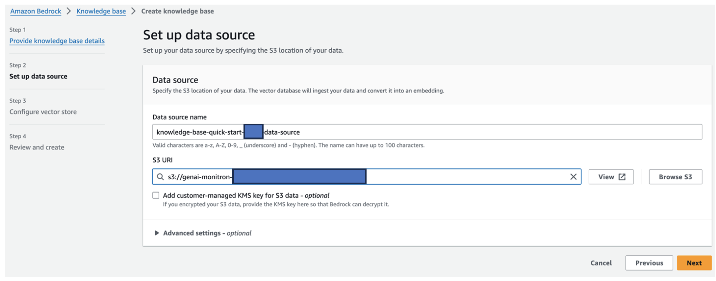This screenshot has height=281, width=716.
Task: Click the chevron before Create knowledge base
Action: [x=133, y=11]
